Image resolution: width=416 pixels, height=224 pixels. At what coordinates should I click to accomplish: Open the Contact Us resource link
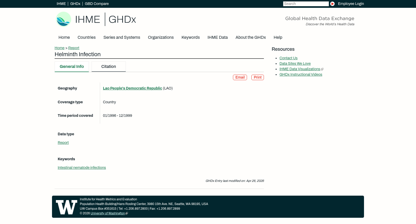(288, 58)
